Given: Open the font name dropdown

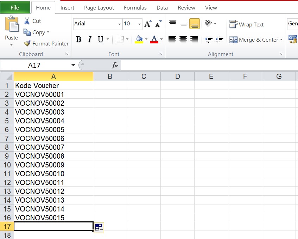Looking at the screenshot, I should coord(119,24).
